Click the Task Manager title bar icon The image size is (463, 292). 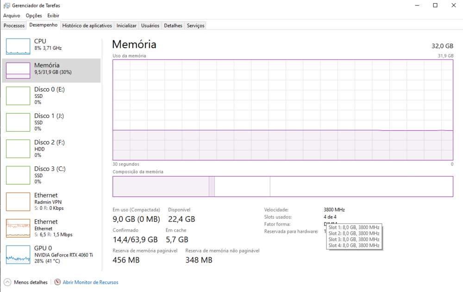pos(6,6)
